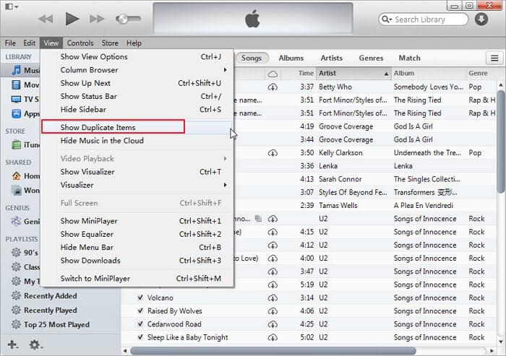506x356 pixels.
Task: Open the list view options button
Action: click(494, 58)
